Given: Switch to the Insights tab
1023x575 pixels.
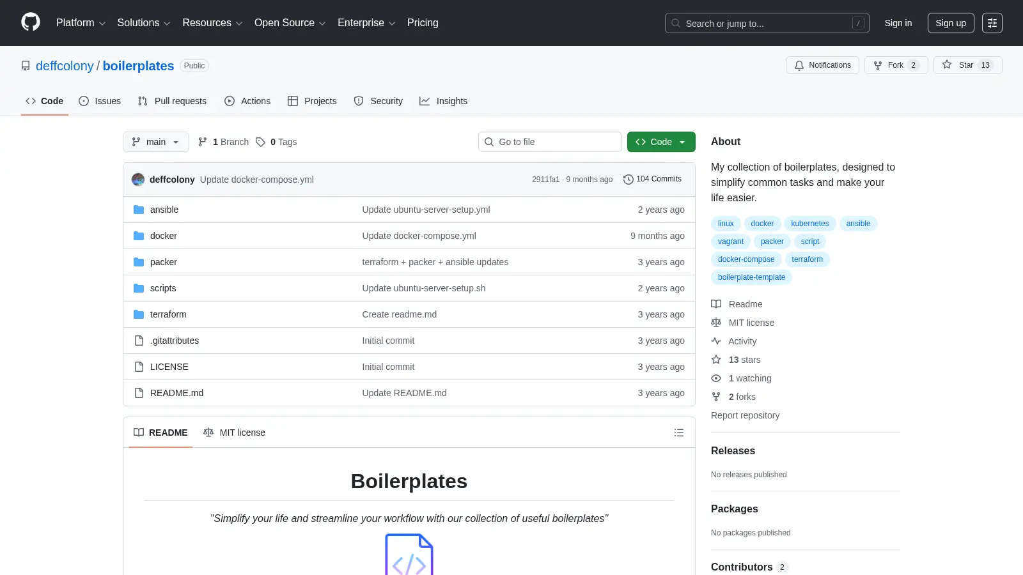Looking at the screenshot, I should [x=444, y=101].
